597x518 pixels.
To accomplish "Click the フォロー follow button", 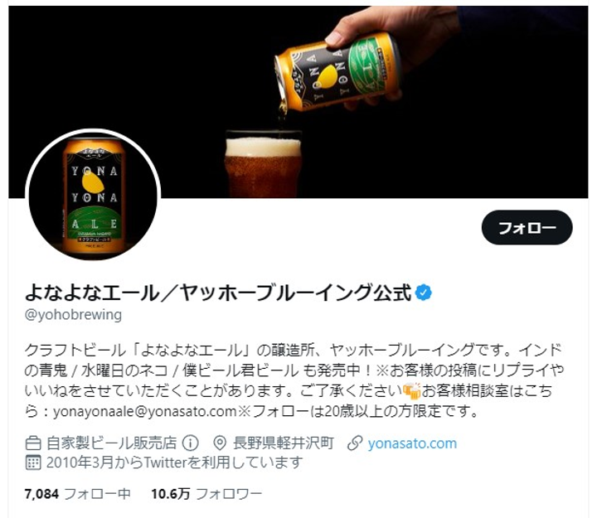I will point(527,228).
